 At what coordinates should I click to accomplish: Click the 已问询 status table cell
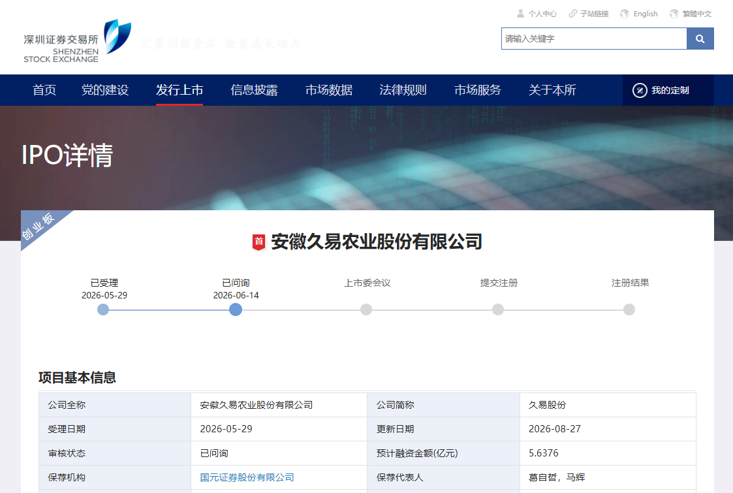279,453
